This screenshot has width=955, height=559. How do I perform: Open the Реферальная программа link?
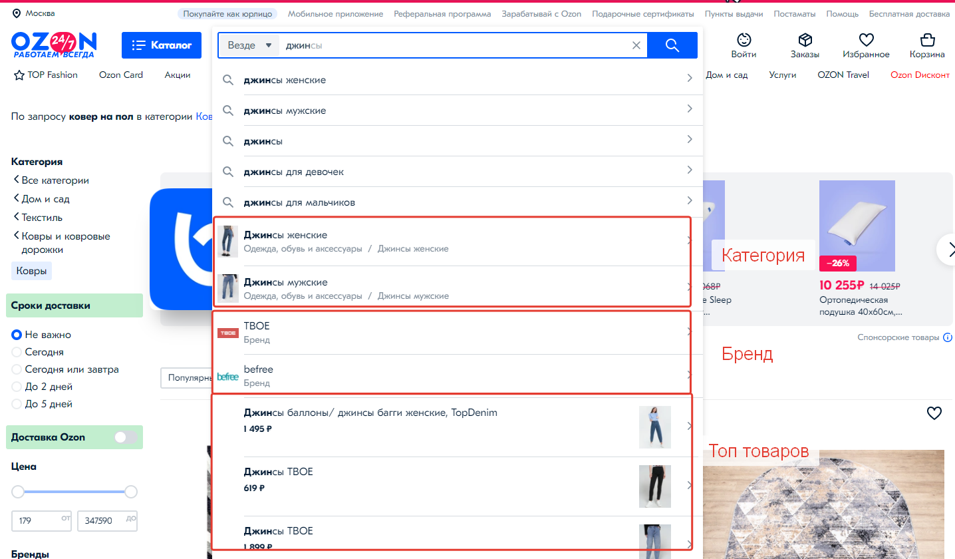442,13
